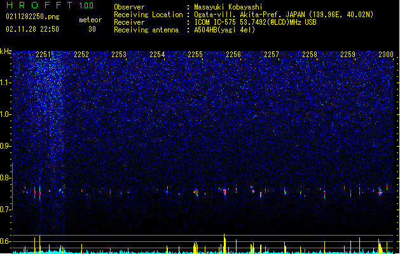This screenshot has height=254, width=400.
Task: Click the 0.7 kHz axis label
Action: (6, 210)
